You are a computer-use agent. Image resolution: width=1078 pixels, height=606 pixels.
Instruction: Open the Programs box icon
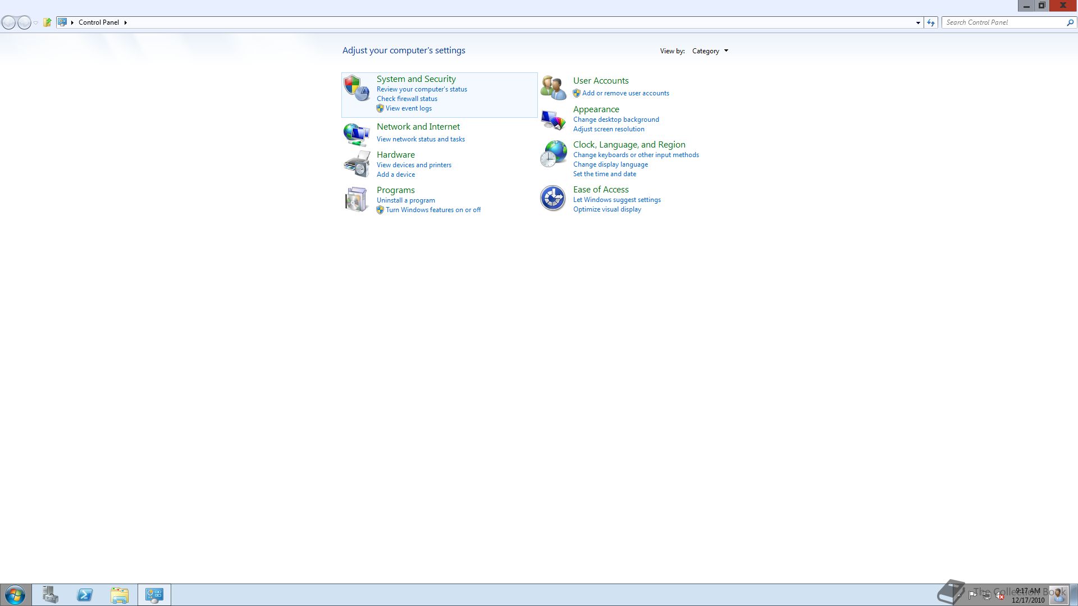357,199
